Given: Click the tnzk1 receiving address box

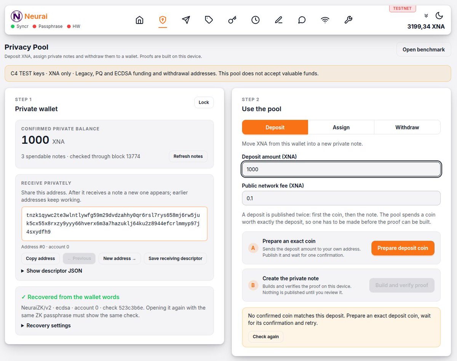Looking at the screenshot, I should [x=114, y=224].
